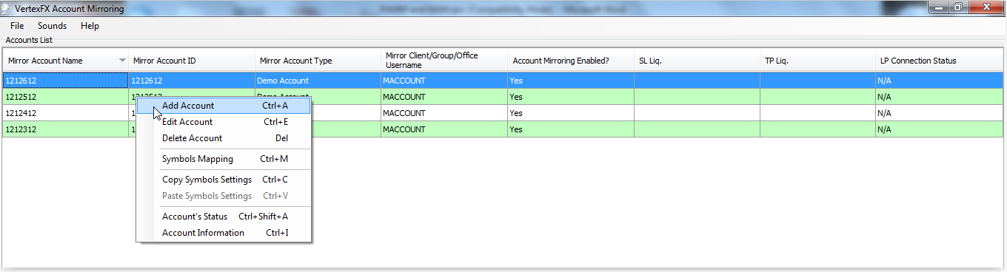This screenshot has width=1007, height=272.
Task: Click N/A status cell in 1212612 row
Action: point(939,81)
